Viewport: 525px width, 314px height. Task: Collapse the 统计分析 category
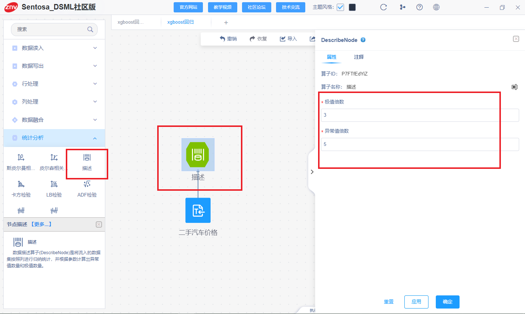(54, 138)
